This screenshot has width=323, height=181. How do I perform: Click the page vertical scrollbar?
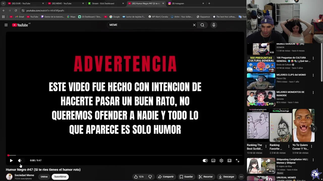321,63
